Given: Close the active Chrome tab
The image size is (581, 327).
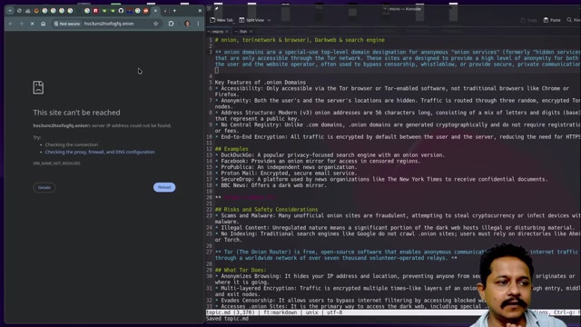Looking at the screenshot, I should [155, 11].
